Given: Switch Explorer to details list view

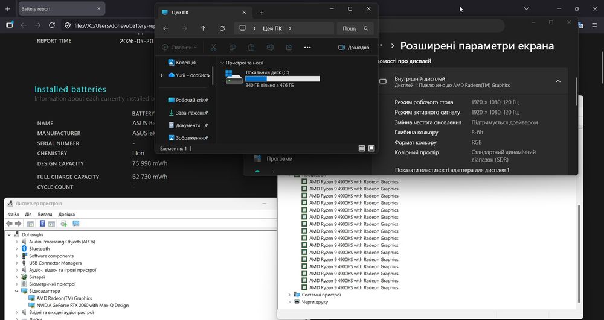Looking at the screenshot, I should pyautogui.click(x=361, y=148).
